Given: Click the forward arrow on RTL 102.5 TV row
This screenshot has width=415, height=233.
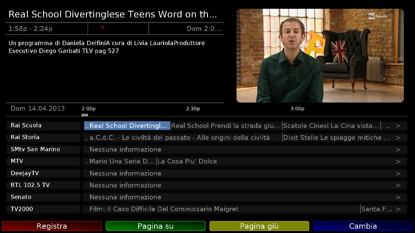Looking at the screenshot, I should click(398, 185).
